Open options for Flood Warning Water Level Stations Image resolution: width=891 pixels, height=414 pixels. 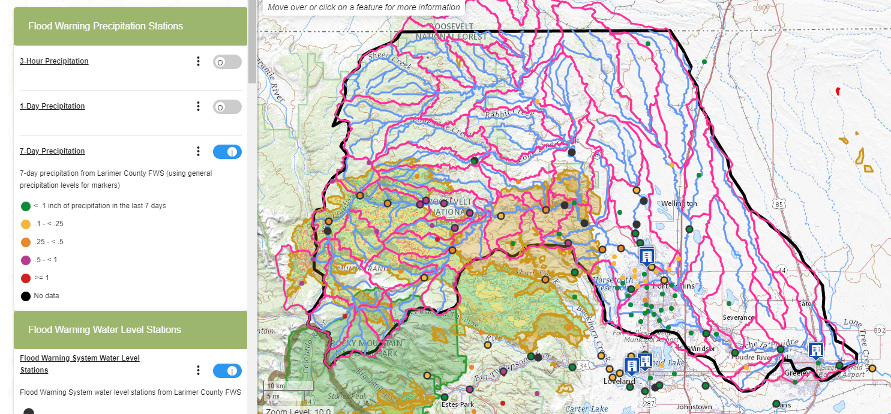pyautogui.click(x=198, y=370)
